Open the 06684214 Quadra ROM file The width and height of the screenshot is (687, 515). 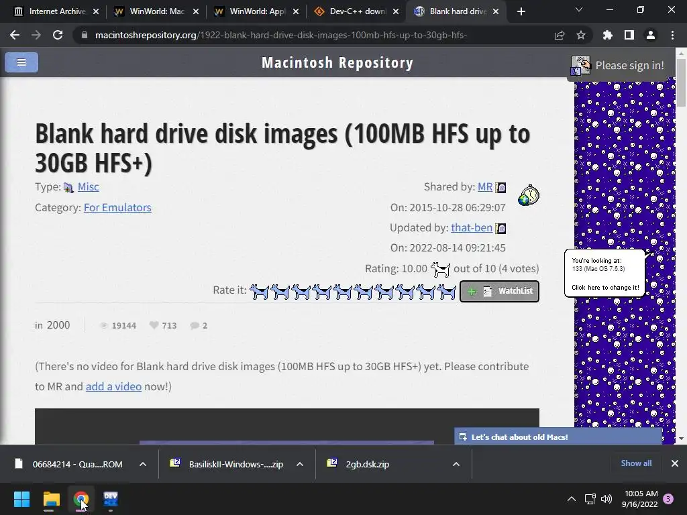tap(78, 464)
